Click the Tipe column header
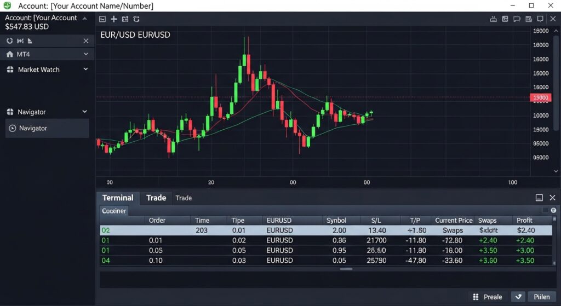Image resolution: width=561 pixels, height=306 pixels. click(238, 220)
